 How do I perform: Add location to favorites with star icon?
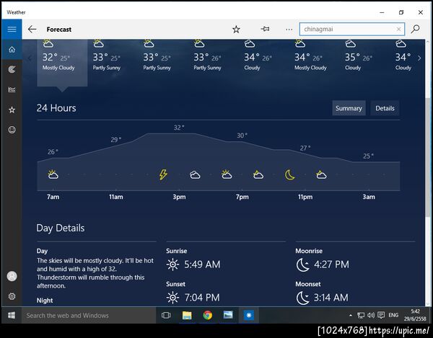click(x=236, y=30)
